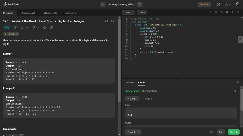Dislike the problem with thumbs down
243x136 pixels.
(33, 28)
